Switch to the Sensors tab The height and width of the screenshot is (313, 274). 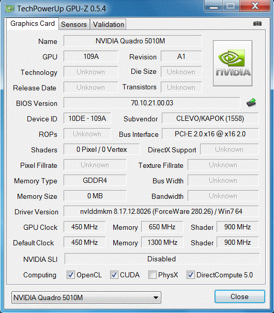point(74,24)
